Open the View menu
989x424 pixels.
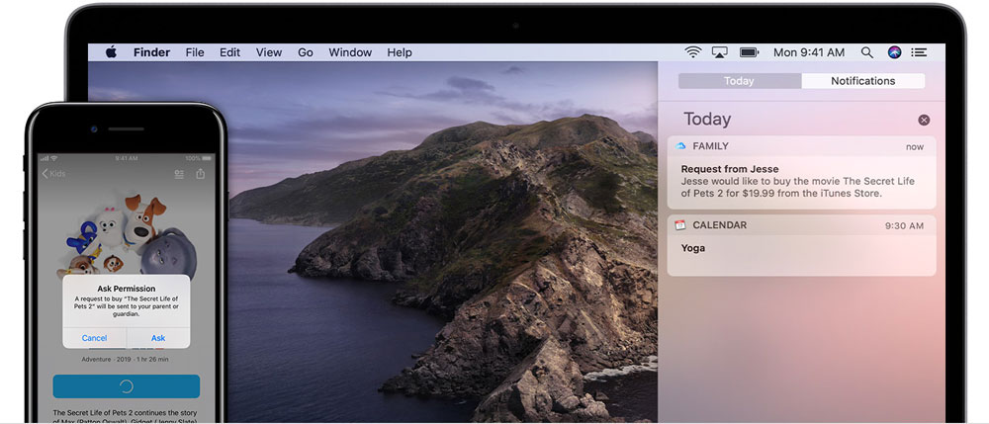[268, 52]
